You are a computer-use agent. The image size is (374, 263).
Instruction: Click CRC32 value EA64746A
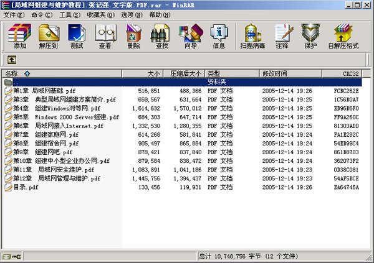click(346, 188)
